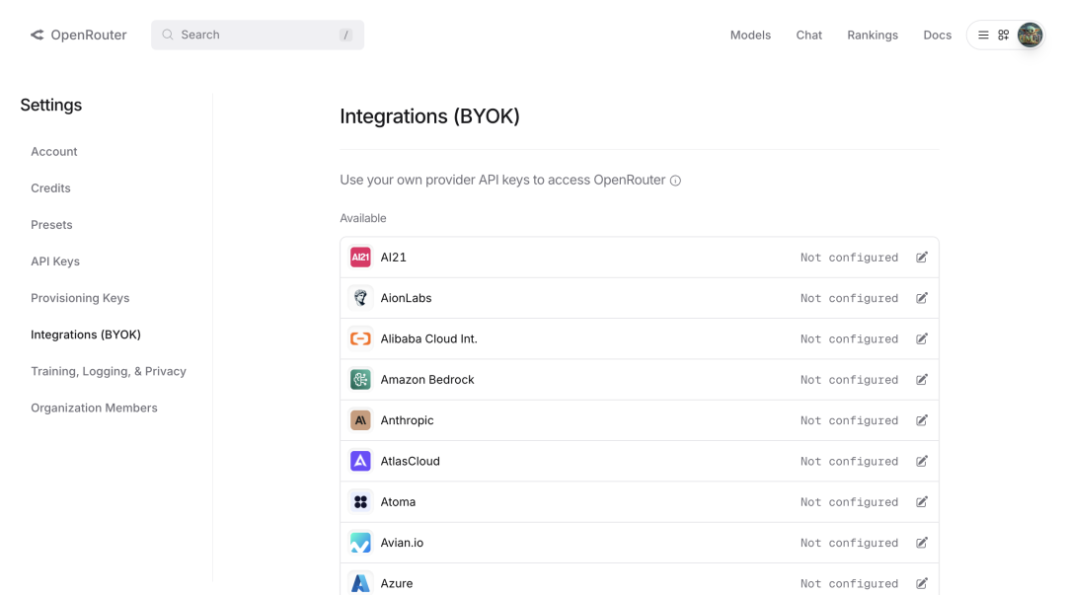Click the AionLabs provider name
This screenshot has height=595, width=1066.
click(x=406, y=298)
